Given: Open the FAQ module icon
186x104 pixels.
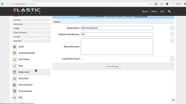Looking at the screenshot, I should 15,98.
